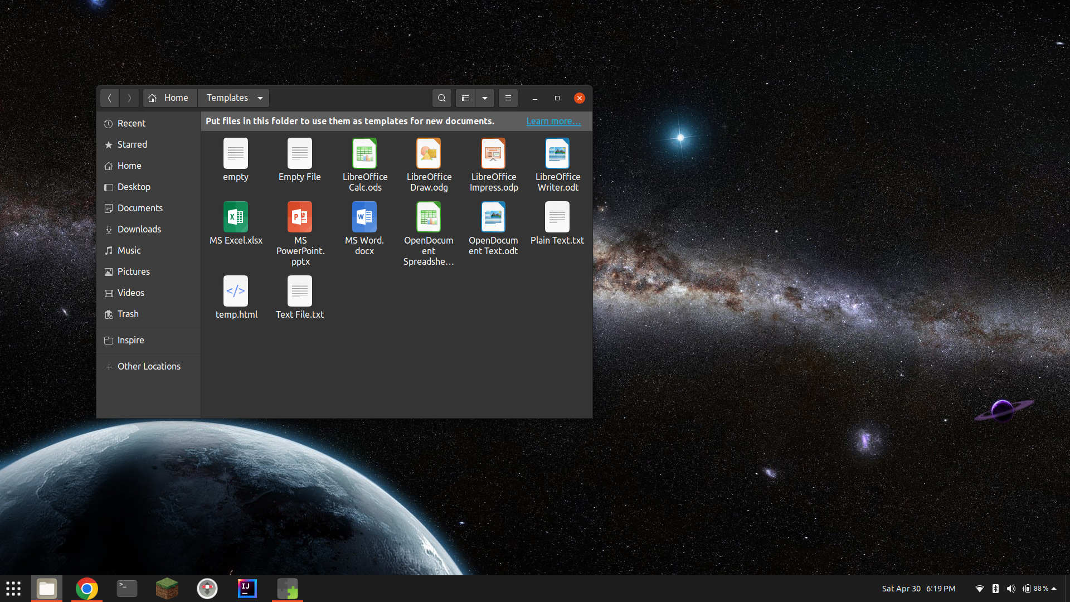Open Trash in the sidebar
1070x602 pixels.
coord(148,314)
